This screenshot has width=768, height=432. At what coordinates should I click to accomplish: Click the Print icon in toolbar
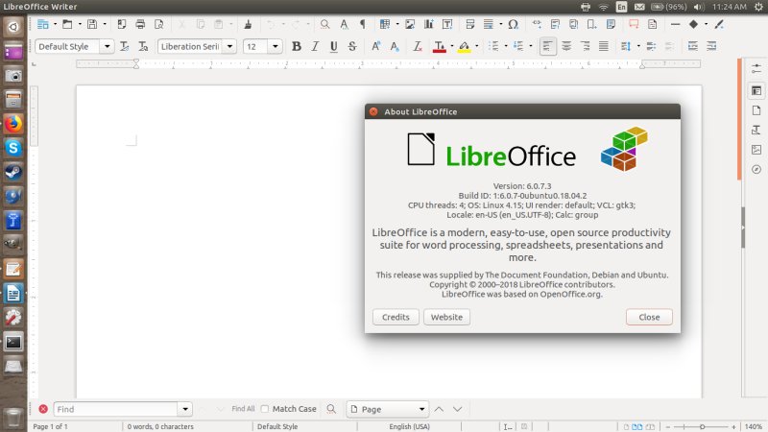point(140,24)
